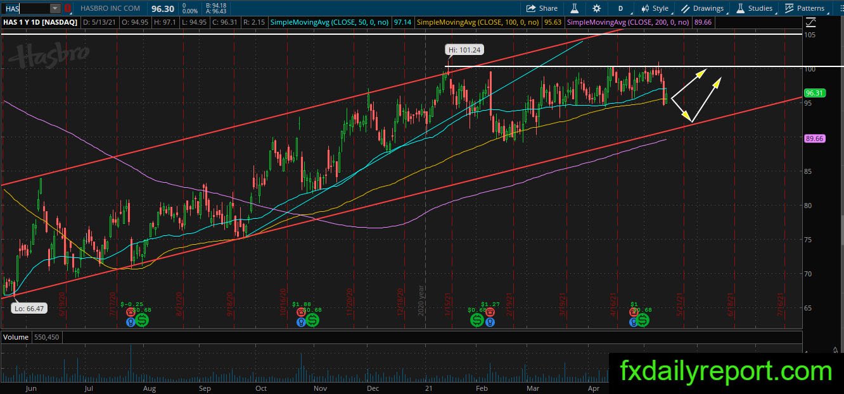Click the 96.30 last price in header

[162, 8]
